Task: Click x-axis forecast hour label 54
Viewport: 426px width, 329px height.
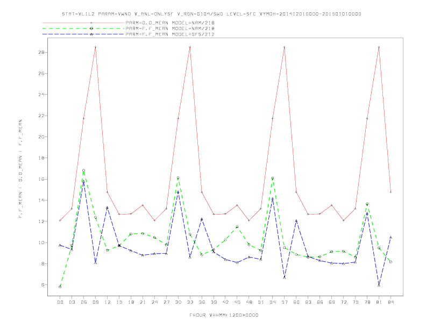Action: 273,302
